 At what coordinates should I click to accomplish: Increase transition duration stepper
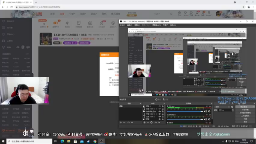[x=233, y=109]
